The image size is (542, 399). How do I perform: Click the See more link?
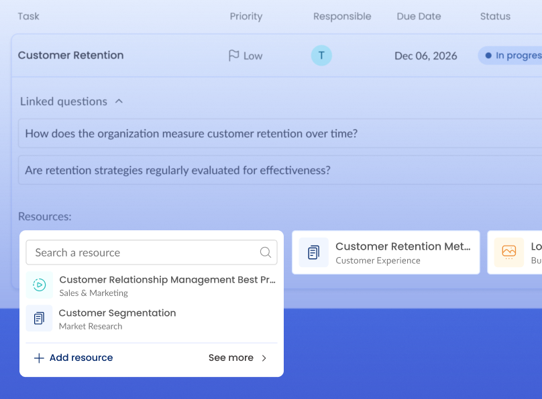click(237, 358)
